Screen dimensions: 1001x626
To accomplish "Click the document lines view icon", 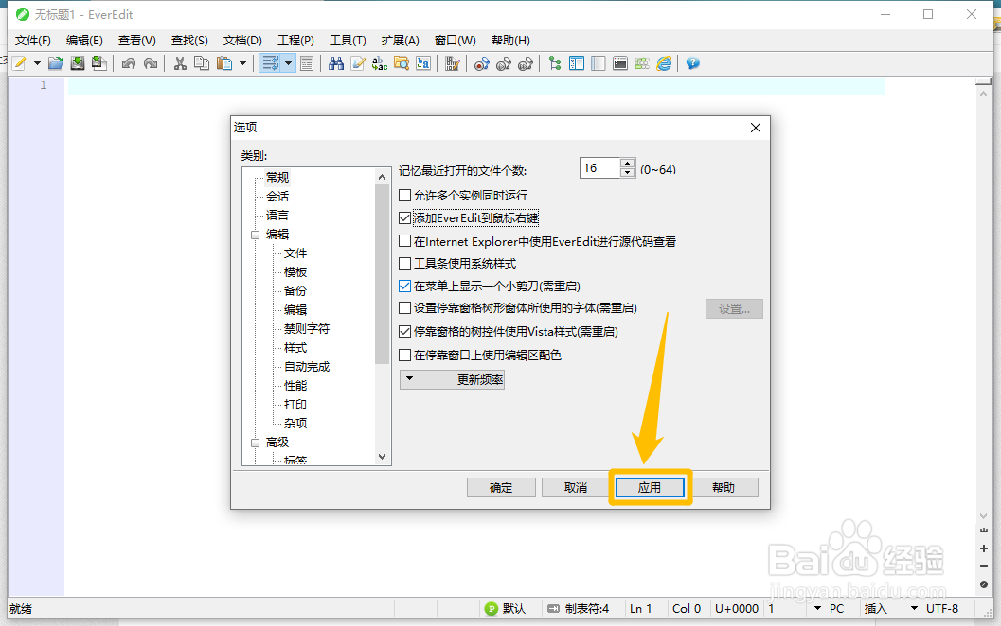I will click(x=307, y=63).
